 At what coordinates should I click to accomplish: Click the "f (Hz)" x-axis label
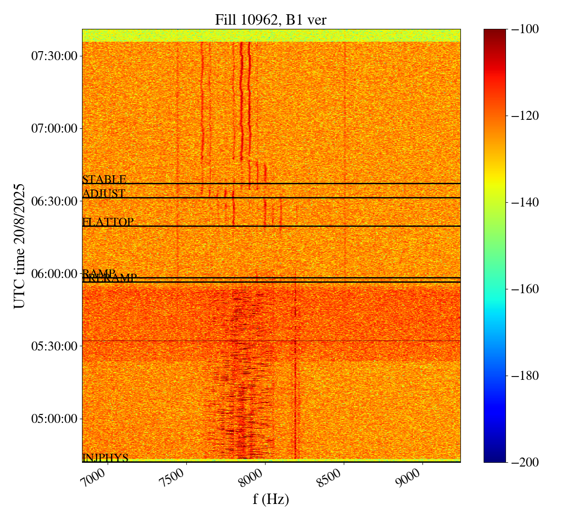271,499
